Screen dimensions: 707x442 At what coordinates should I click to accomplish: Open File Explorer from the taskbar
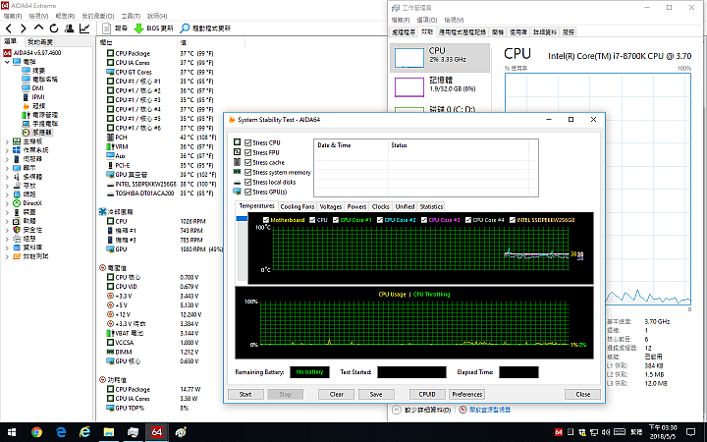click(x=109, y=432)
